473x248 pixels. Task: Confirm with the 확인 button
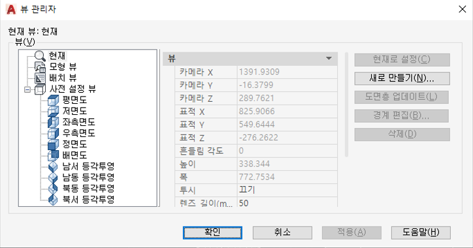(x=212, y=232)
